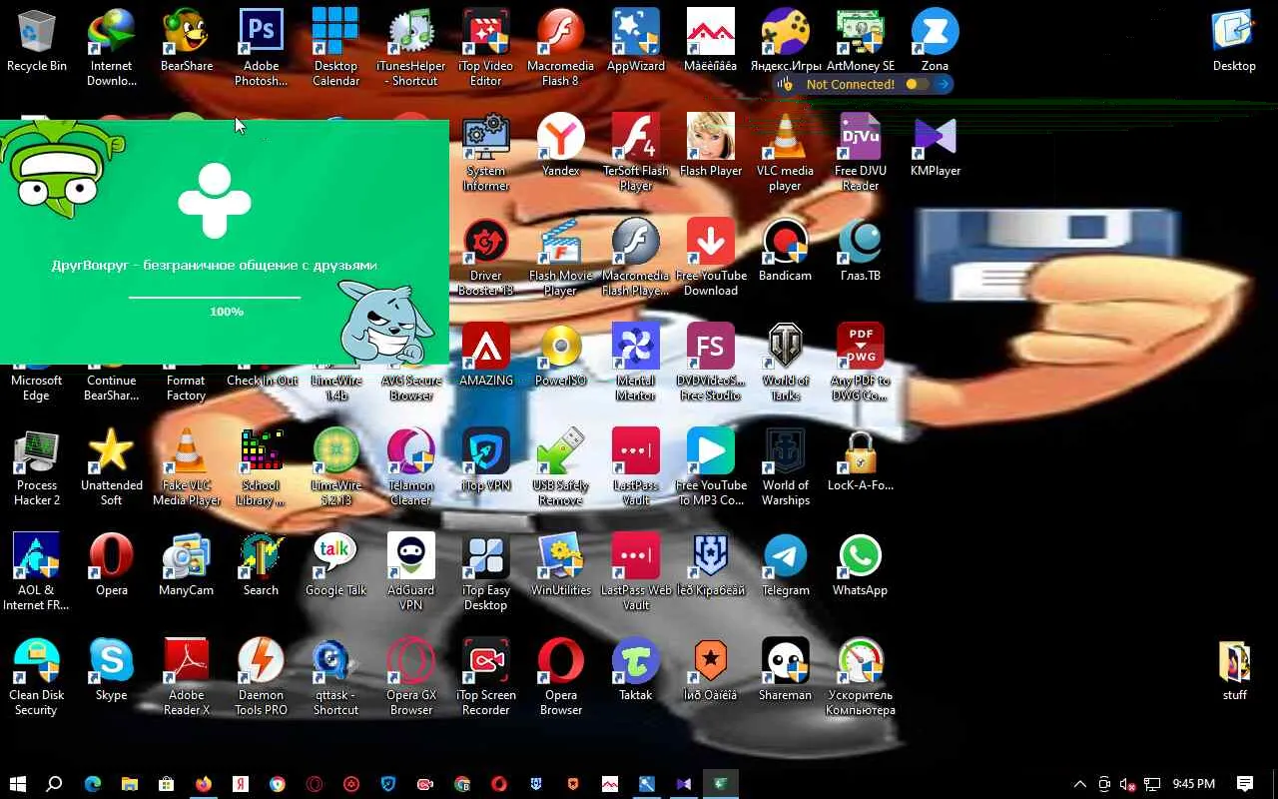Open the notification center
Image resolution: width=1278 pixels, height=799 pixels.
click(1245, 784)
